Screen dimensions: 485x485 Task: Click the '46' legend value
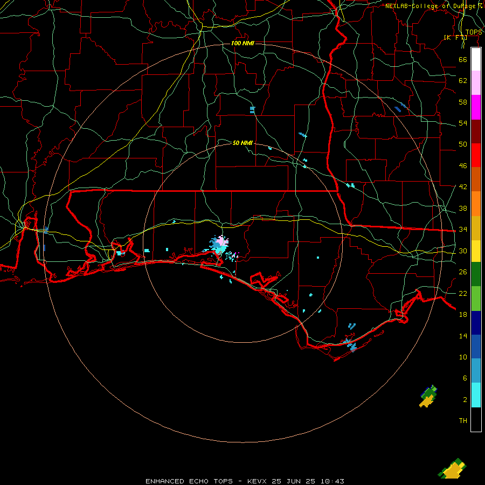(463, 166)
